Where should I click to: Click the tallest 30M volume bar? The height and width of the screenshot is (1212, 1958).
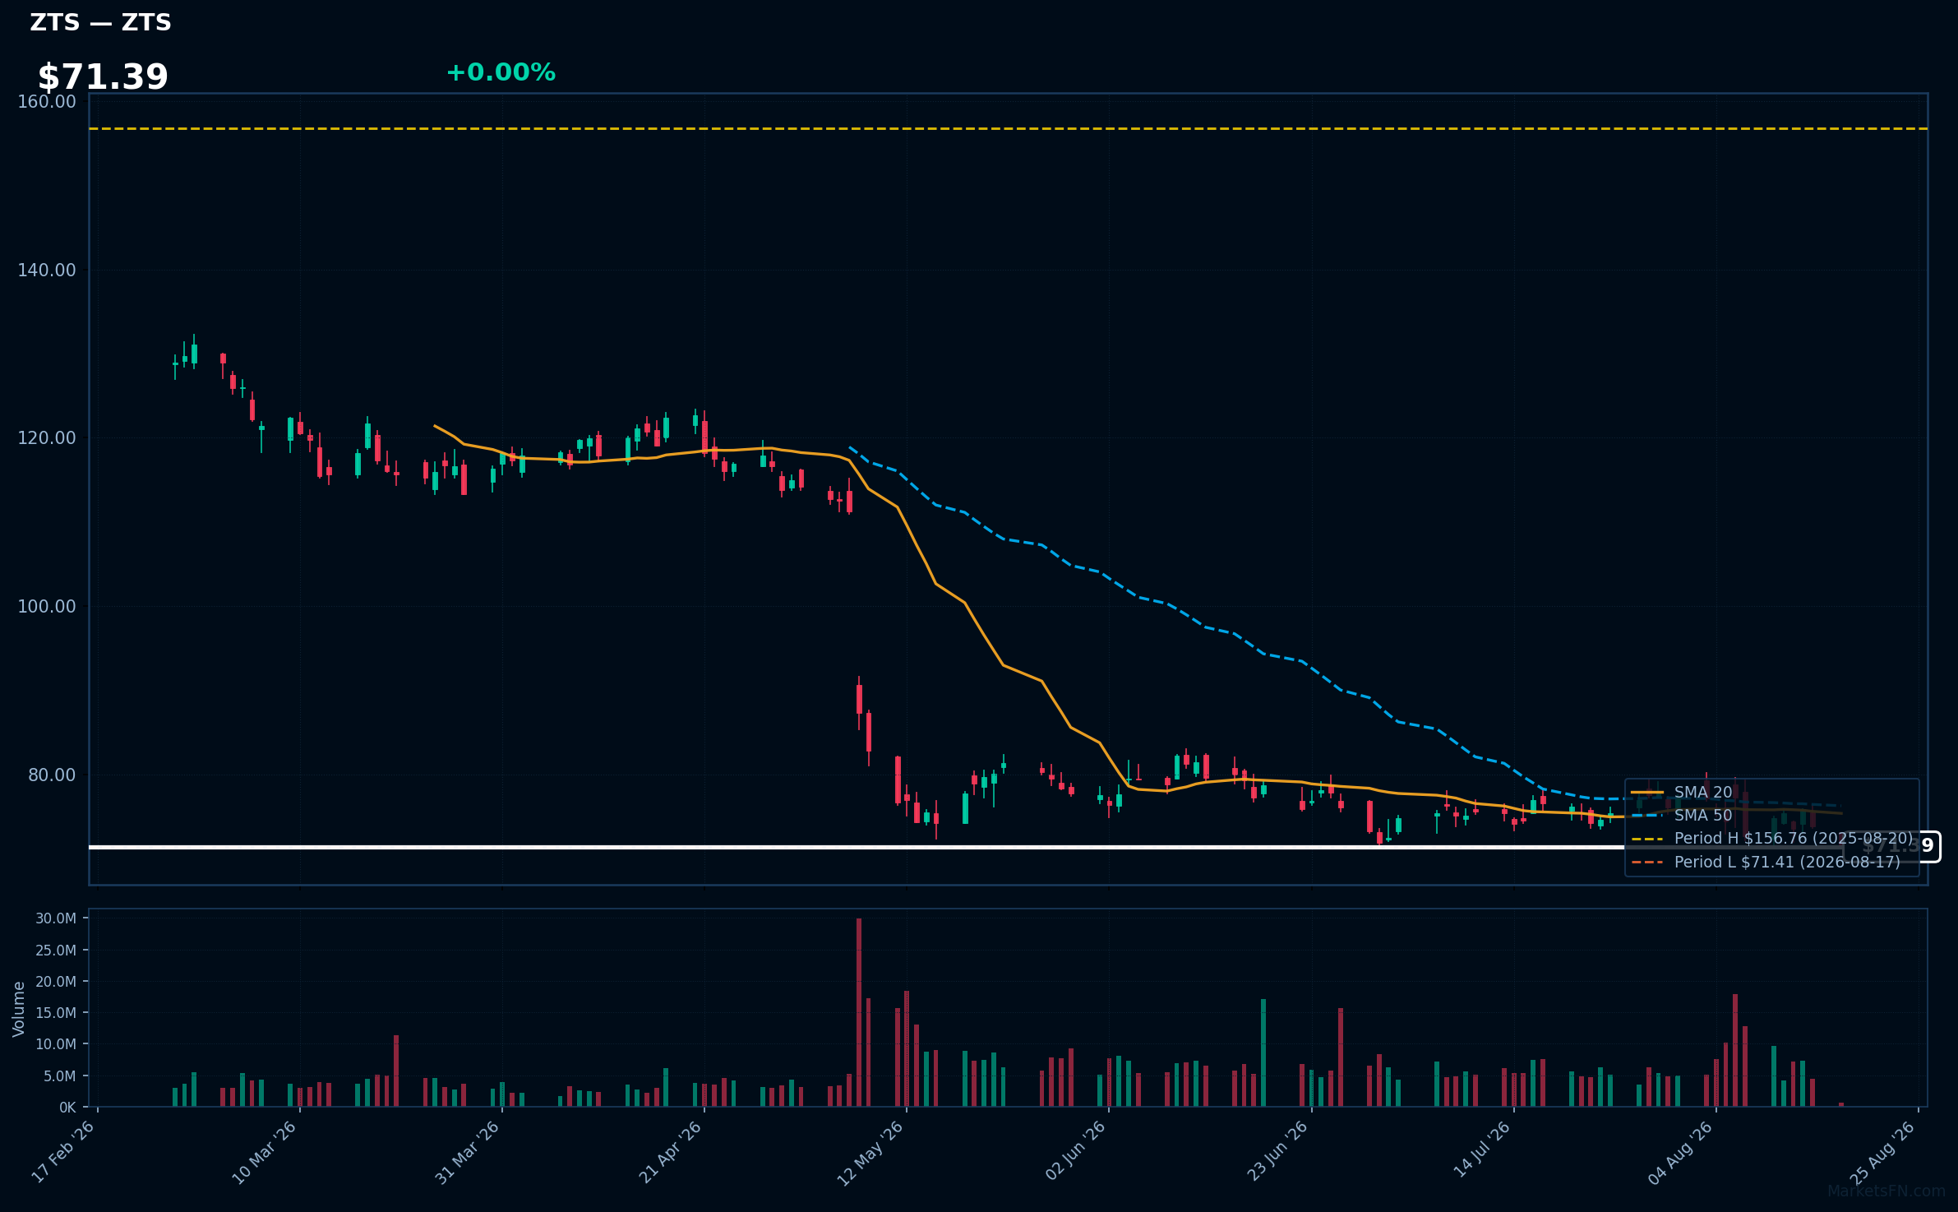pyautogui.click(x=859, y=1012)
